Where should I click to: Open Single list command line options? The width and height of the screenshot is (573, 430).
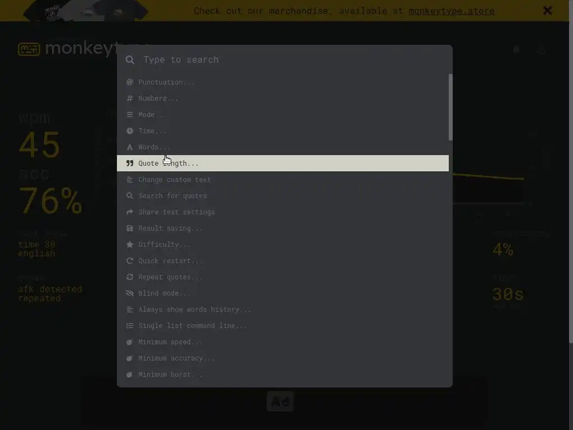[283, 325]
